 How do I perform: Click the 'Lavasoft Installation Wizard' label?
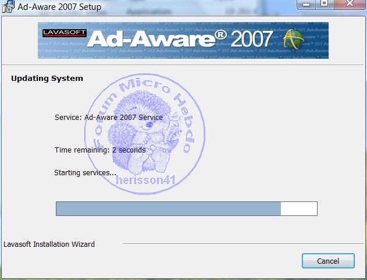click(x=49, y=244)
